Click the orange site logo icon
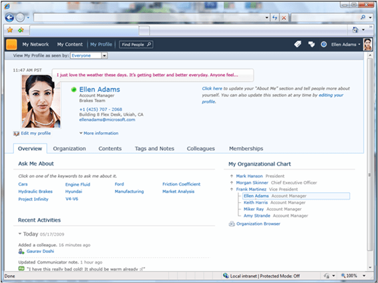The width and height of the screenshot is (378, 283). (11, 44)
